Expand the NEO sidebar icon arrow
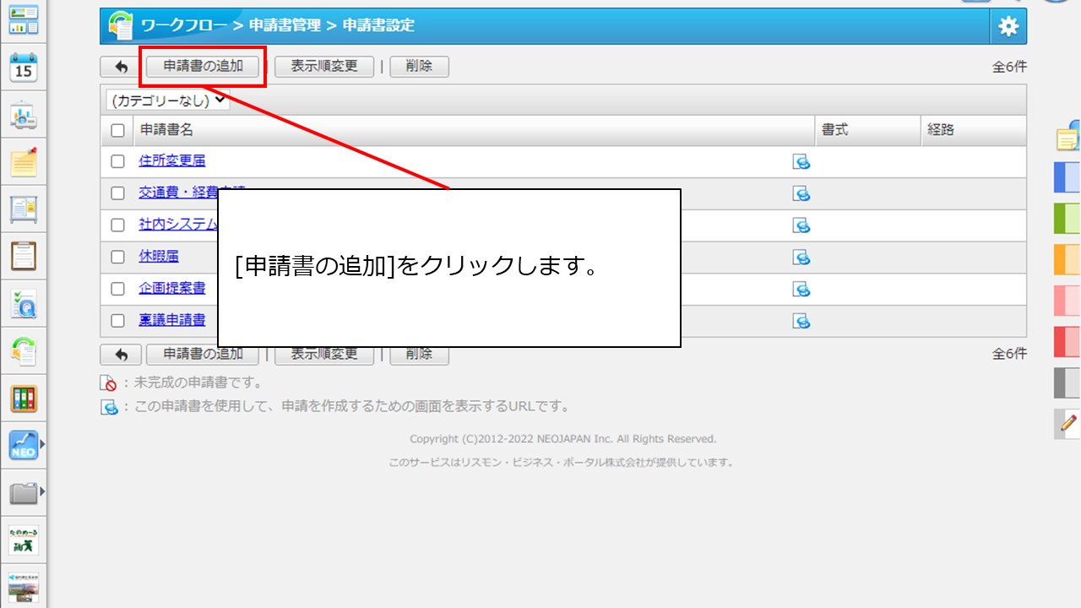Image resolution: width=1081 pixels, height=608 pixels. (x=41, y=443)
